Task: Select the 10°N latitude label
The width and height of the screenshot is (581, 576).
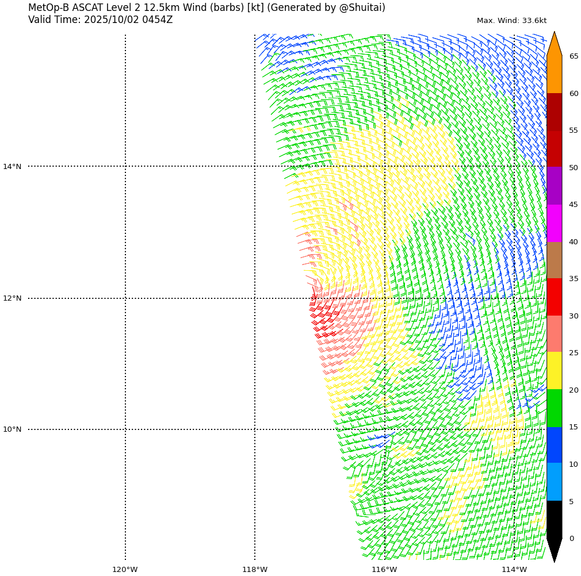Action: click(12, 429)
